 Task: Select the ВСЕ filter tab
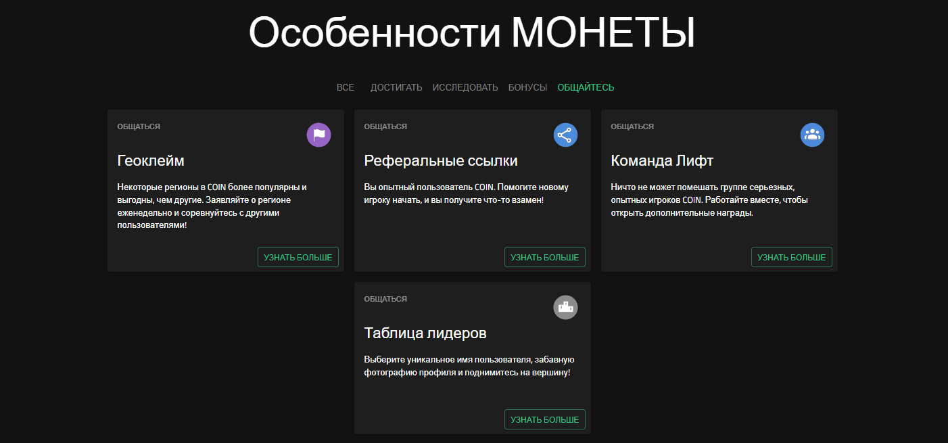[x=345, y=87]
